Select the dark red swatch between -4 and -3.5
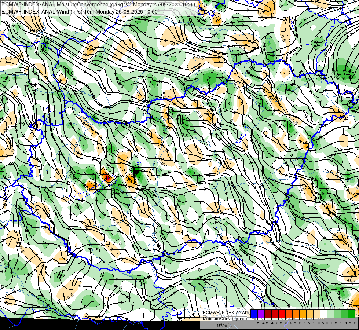The height and width of the screenshot is (330, 359). click(275, 313)
